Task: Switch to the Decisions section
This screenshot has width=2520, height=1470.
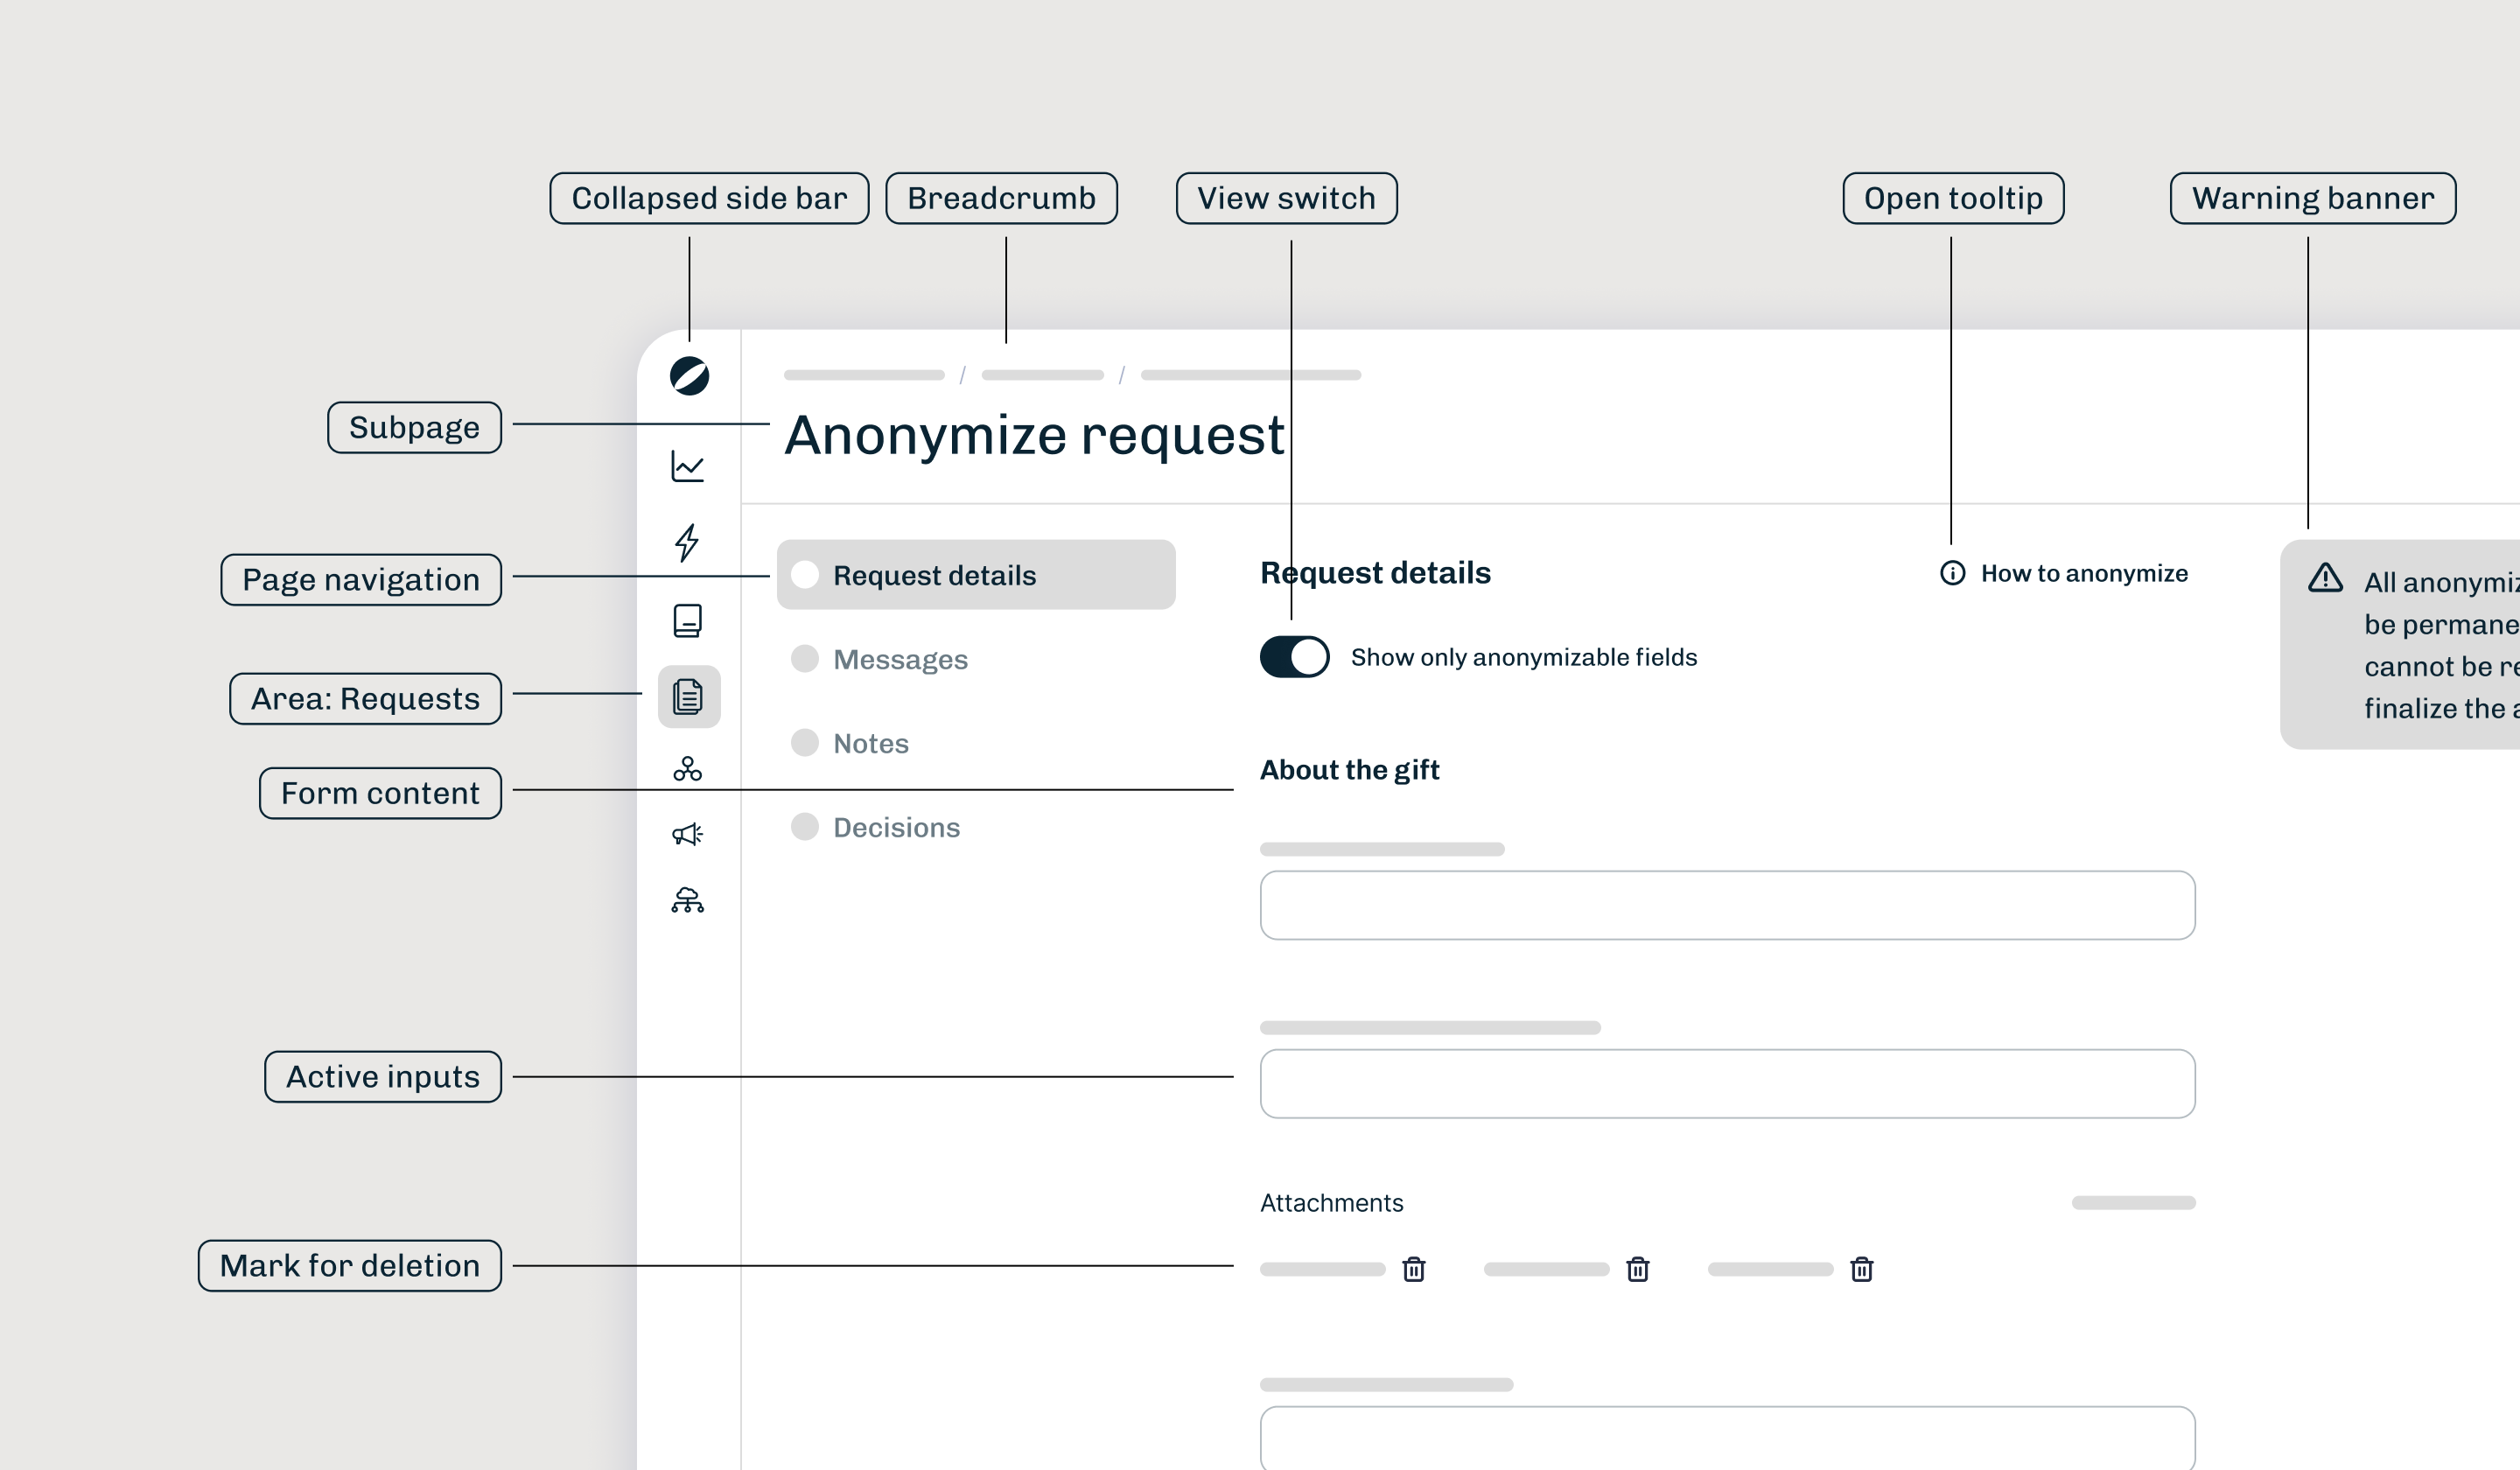Action: pos(896,827)
